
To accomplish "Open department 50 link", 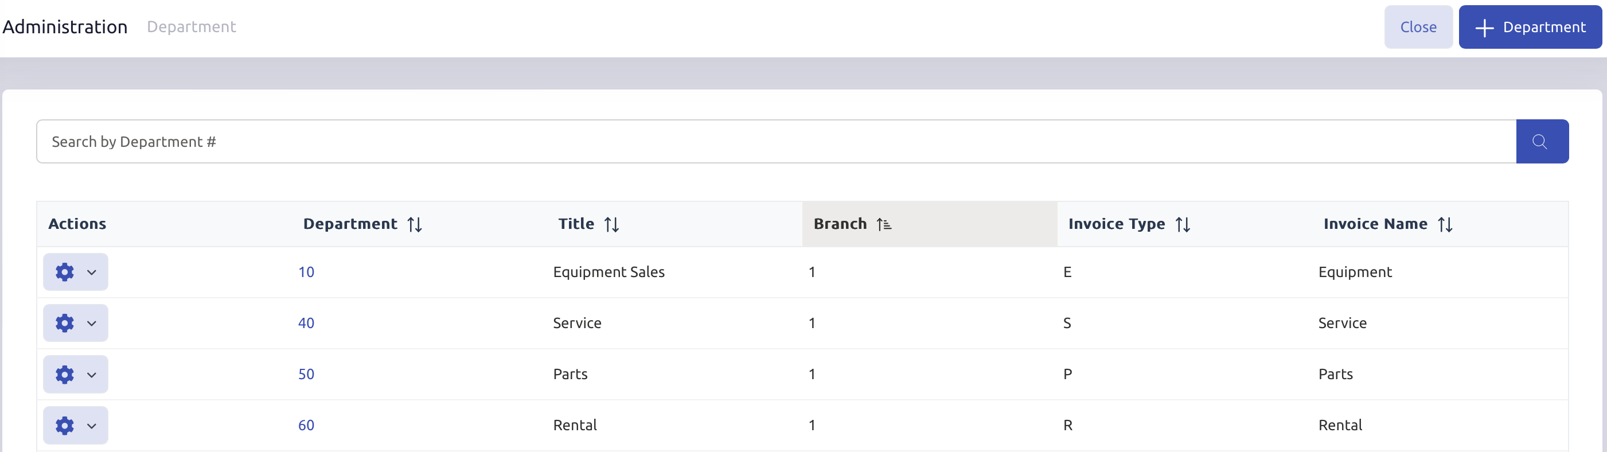I will coord(306,375).
